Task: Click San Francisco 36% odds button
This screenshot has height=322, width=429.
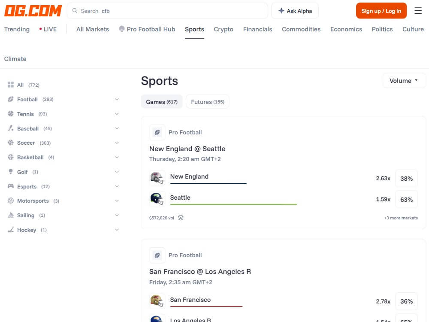Action: [x=406, y=301]
